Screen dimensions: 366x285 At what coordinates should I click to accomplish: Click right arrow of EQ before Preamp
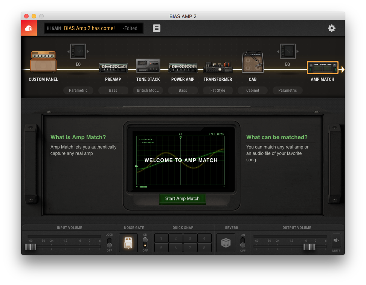(88, 52)
